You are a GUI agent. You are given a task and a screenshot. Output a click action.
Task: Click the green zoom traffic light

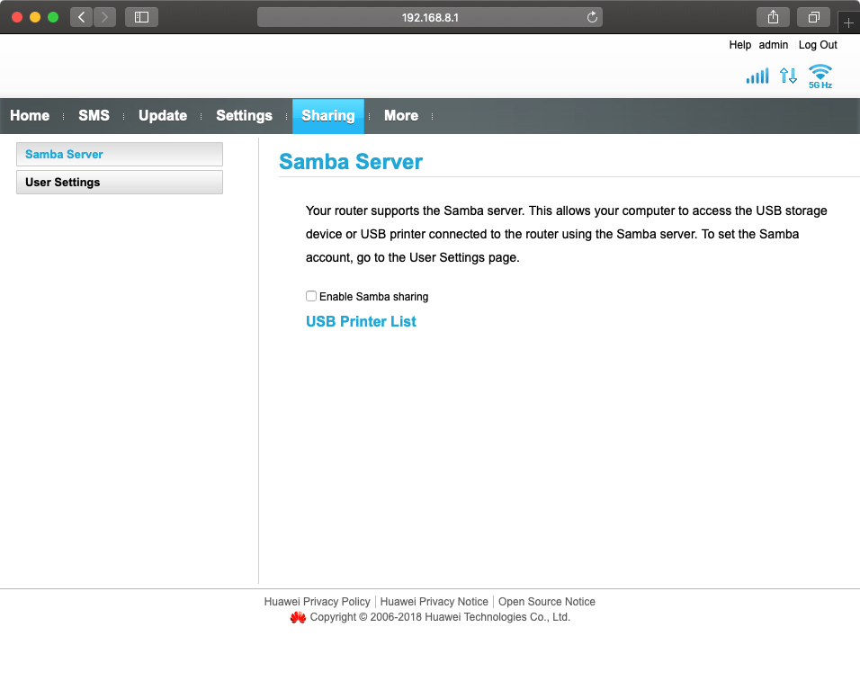53,16
